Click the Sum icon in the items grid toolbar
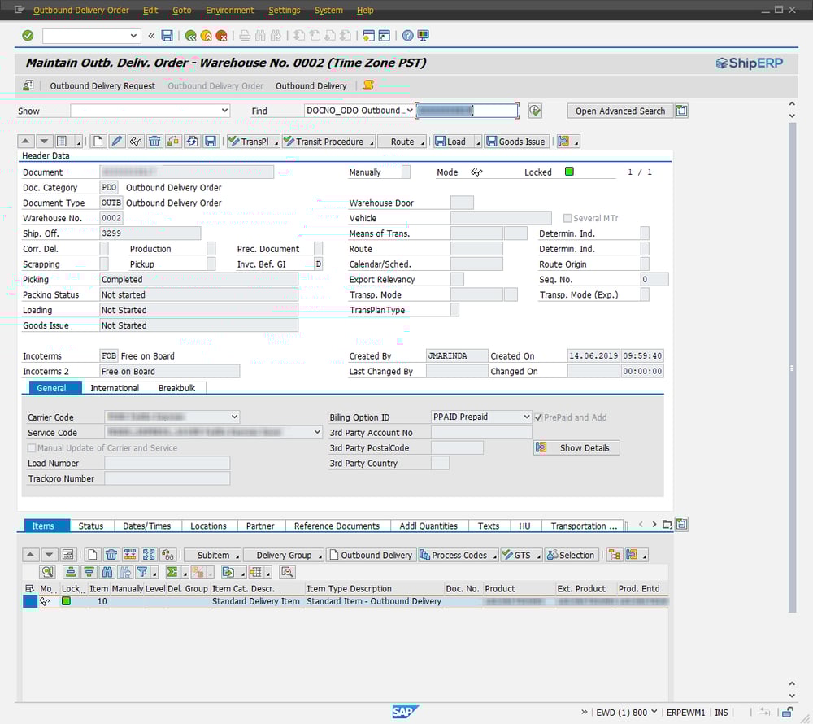 click(x=172, y=572)
